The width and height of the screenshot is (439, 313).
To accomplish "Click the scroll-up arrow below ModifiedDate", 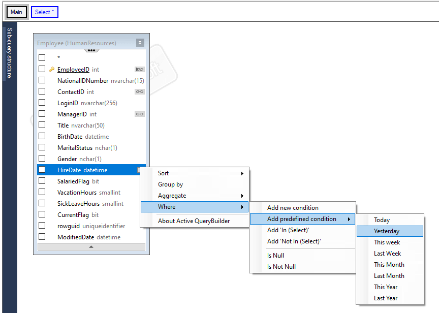I will (91, 246).
